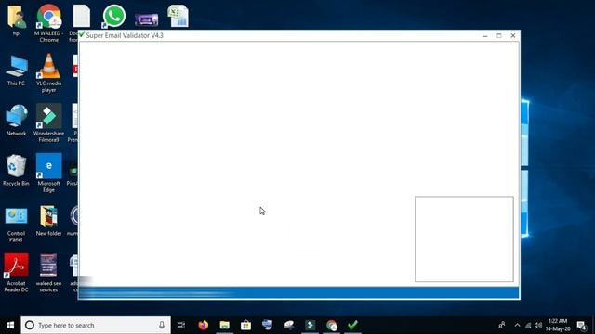This screenshot has height=334, width=595.
Task: Open Network desktop icon
Action: 16,121
